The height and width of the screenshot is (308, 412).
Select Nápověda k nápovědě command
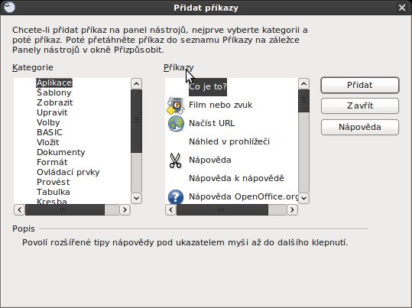tap(236, 178)
